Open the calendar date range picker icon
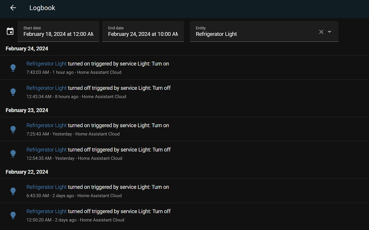The image size is (369, 230). [10, 31]
